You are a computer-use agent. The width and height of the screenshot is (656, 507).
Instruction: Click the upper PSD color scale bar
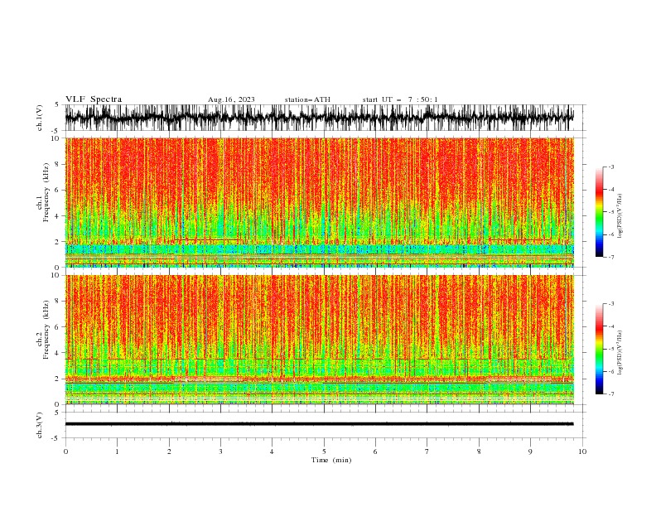coord(600,212)
